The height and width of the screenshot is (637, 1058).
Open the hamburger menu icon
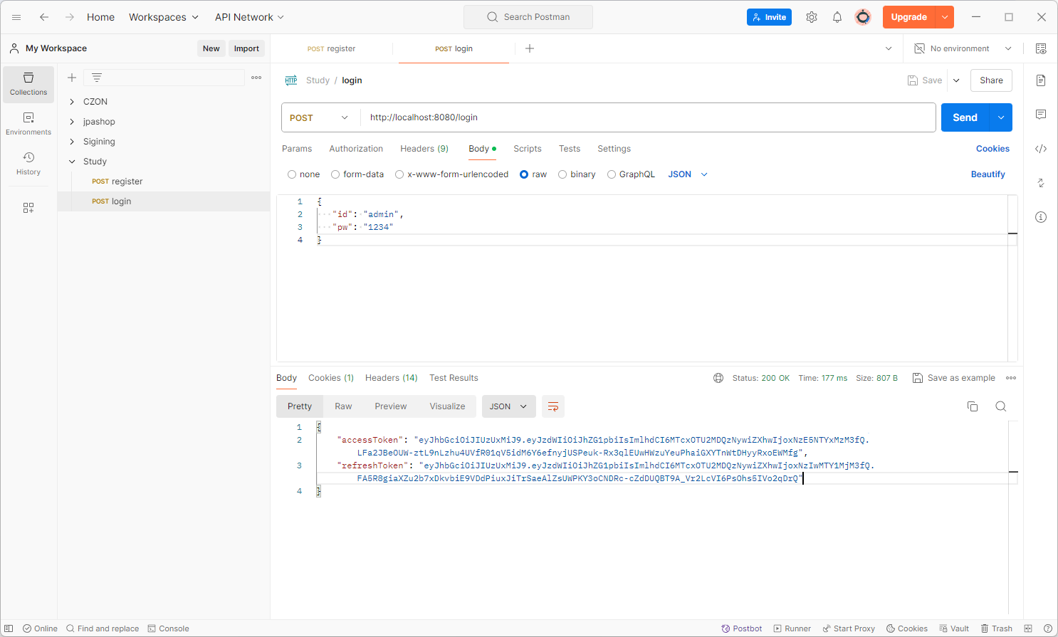tap(16, 17)
